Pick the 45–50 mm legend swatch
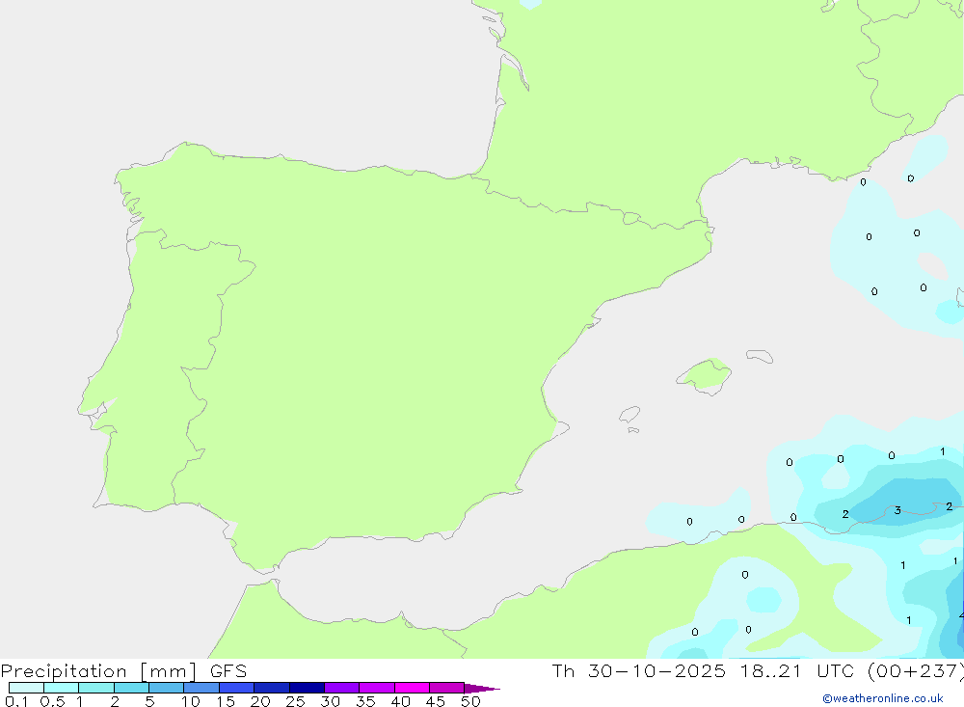 coord(447,688)
